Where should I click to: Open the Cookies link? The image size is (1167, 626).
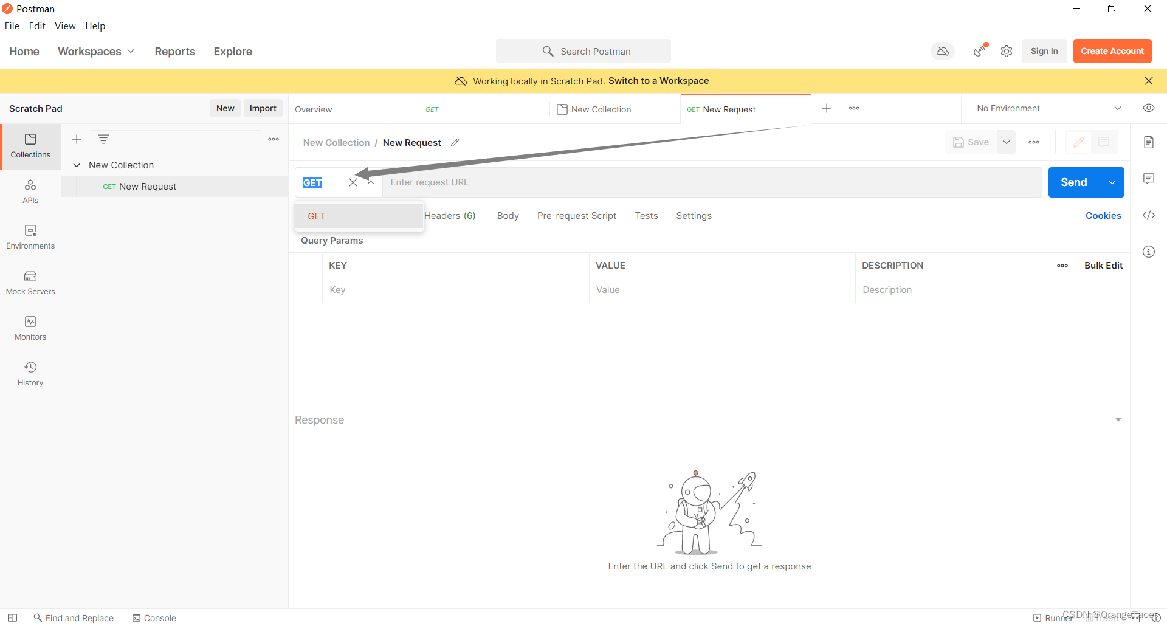click(x=1103, y=216)
